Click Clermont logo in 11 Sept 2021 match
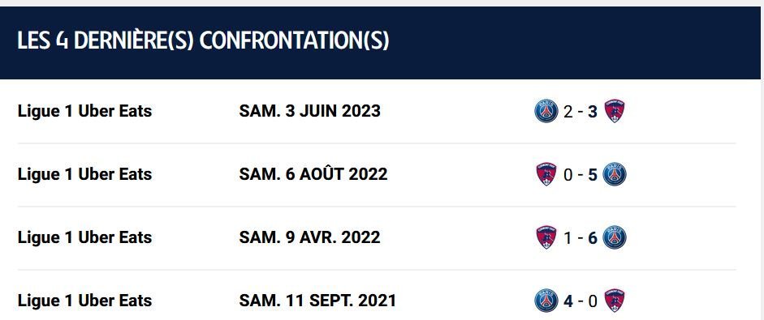764x320 pixels. (615, 301)
